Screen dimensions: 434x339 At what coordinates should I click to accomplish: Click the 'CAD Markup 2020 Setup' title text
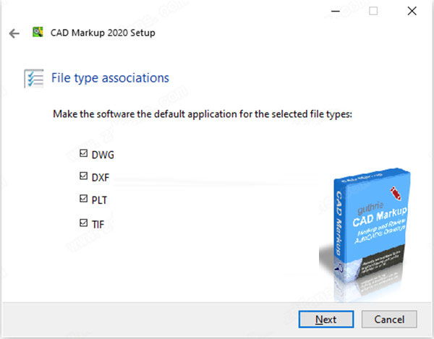103,33
